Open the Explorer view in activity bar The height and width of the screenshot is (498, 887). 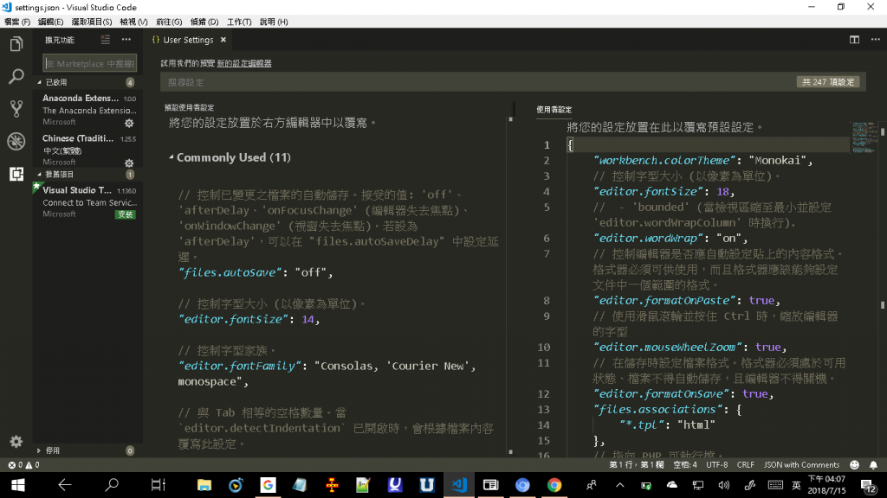click(x=16, y=43)
